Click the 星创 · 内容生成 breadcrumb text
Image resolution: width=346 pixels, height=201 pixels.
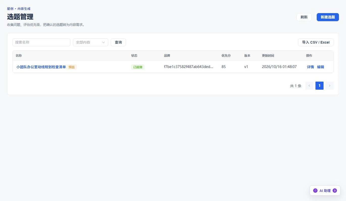pyautogui.click(x=19, y=9)
